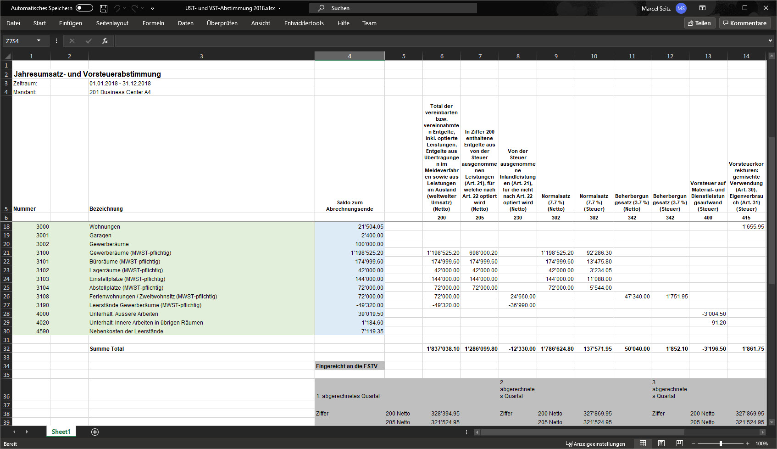Open the Customize Quick Access Toolbar dropdown
This screenshot has width=777, height=449.
tap(152, 8)
